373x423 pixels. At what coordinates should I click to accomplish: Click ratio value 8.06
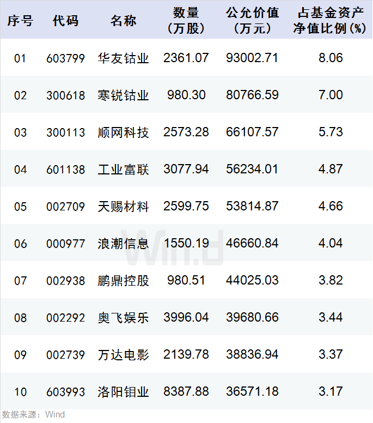pos(331,58)
